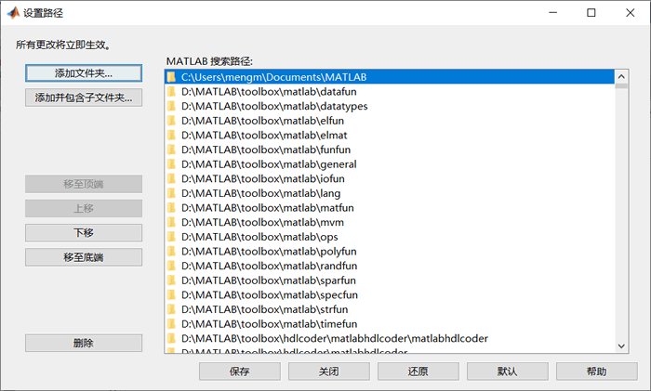Select the toolbox\matlab\iofun path
The image size is (651, 391).
[390, 178]
